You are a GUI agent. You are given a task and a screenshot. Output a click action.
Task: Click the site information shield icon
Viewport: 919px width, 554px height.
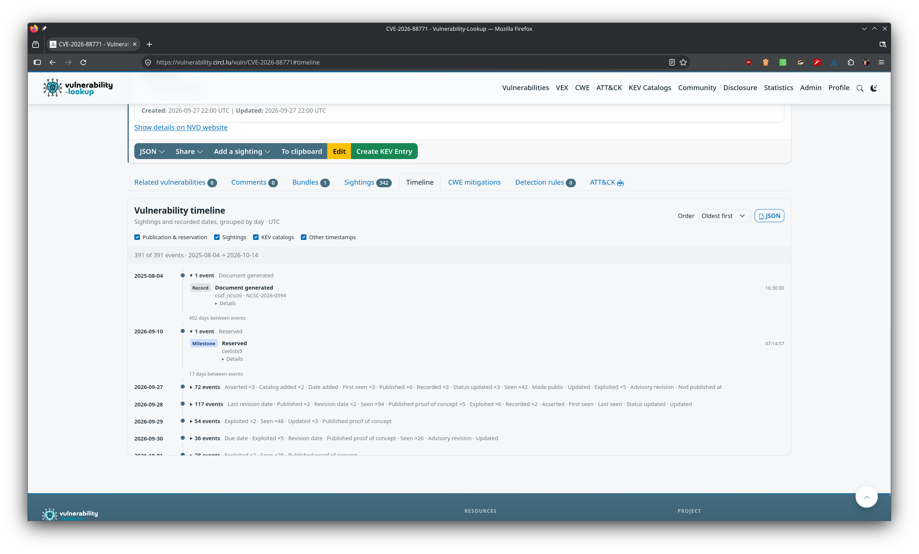[x=148, y=62]
